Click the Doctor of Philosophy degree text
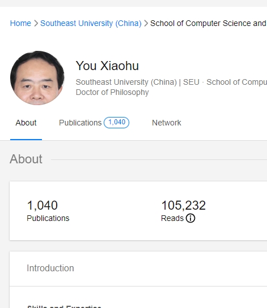 point(112,92)
